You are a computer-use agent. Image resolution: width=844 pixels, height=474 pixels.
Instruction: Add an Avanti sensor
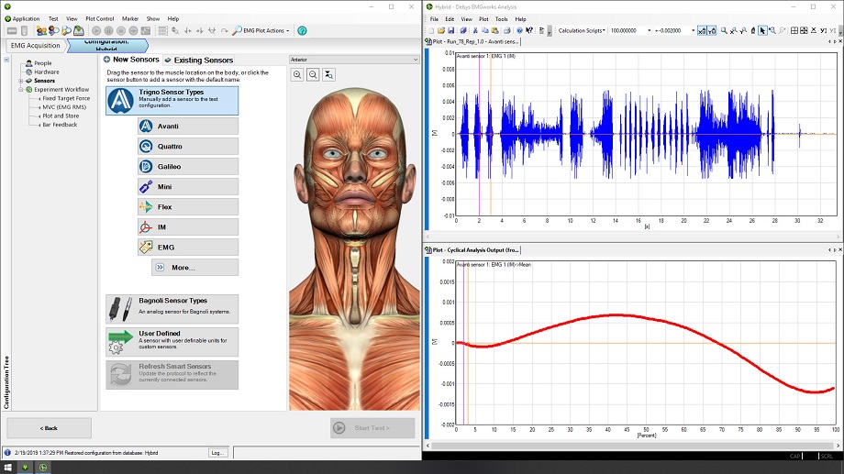188,127
